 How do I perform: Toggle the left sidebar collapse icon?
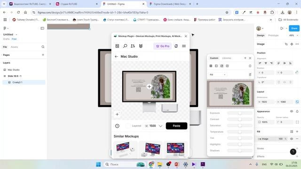(42, 28)
